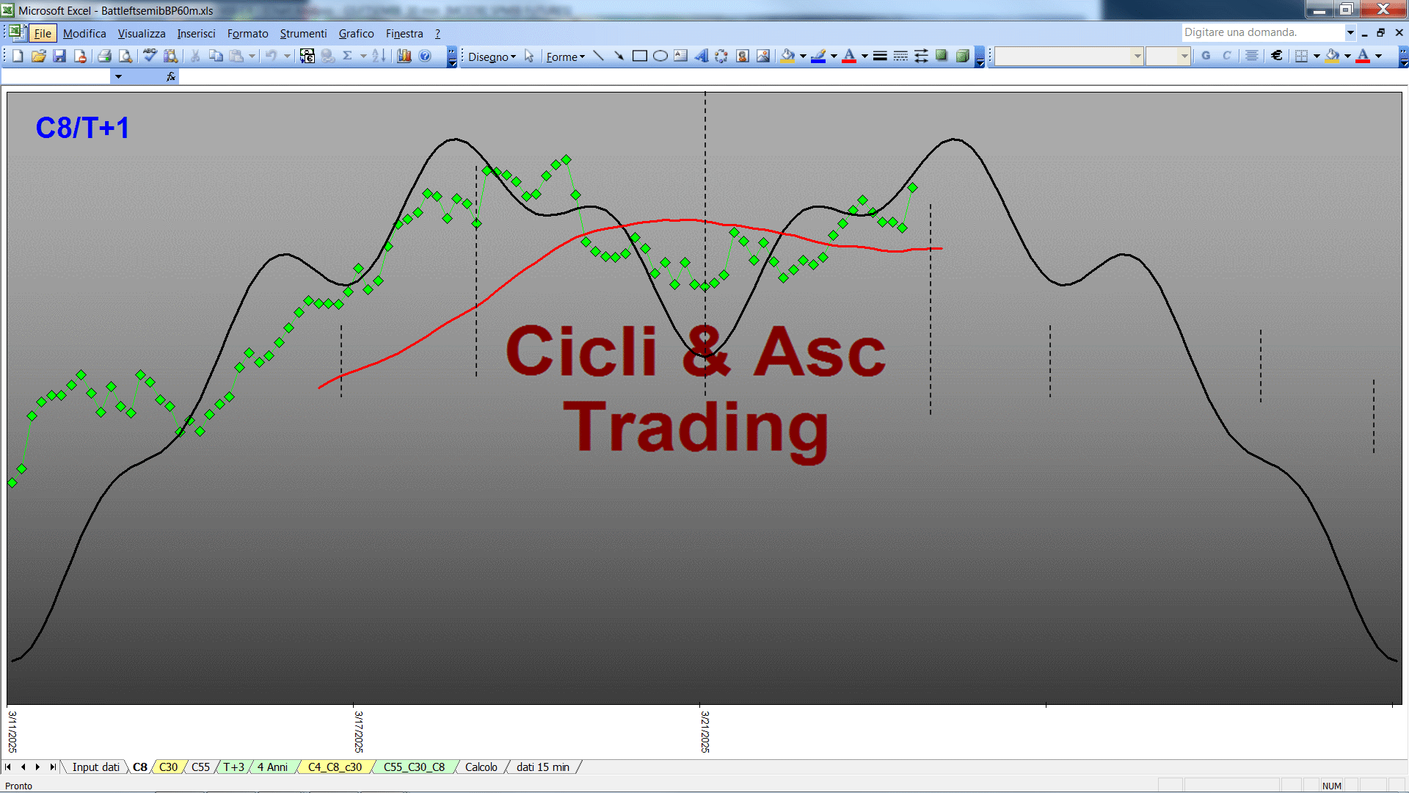This screenshot has height=793, width=1409.
Task: Launch the Chart Wizard icon
Action: point(404,56)
